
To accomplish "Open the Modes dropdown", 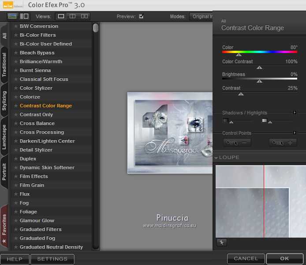I will click(x=202, y=16).
